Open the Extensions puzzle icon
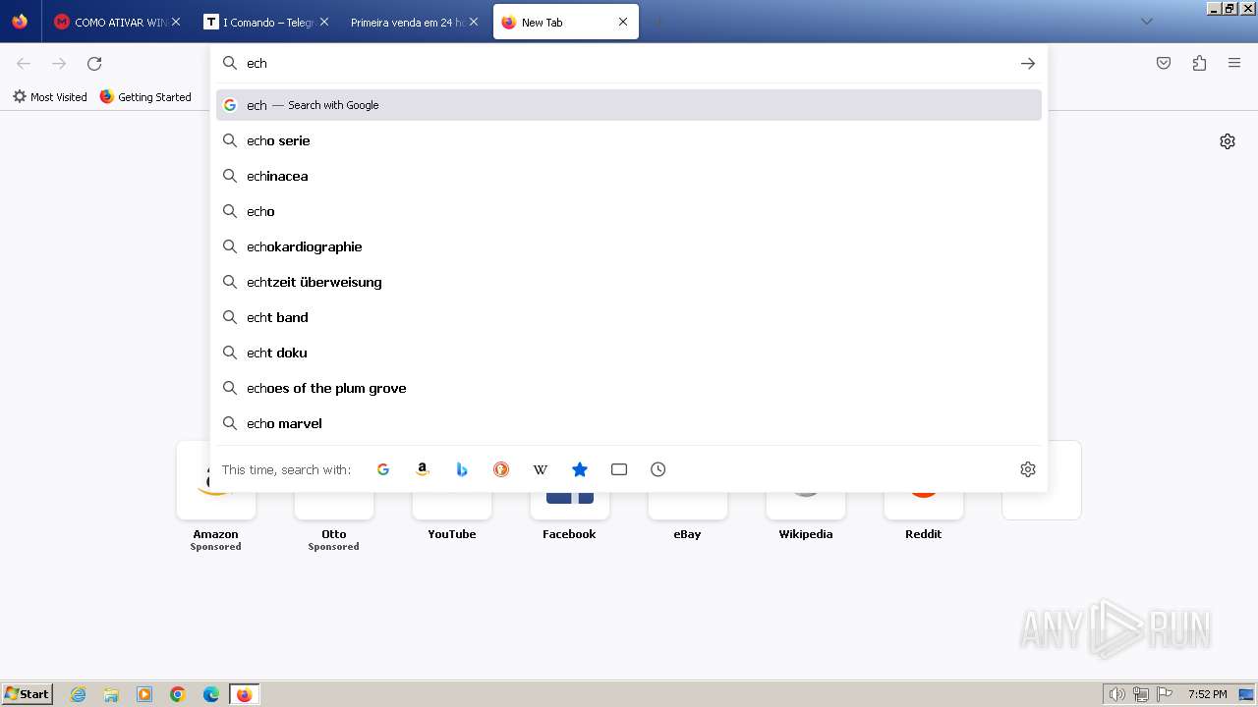Screen dimensions: 1258x707 pos(1199,63)
